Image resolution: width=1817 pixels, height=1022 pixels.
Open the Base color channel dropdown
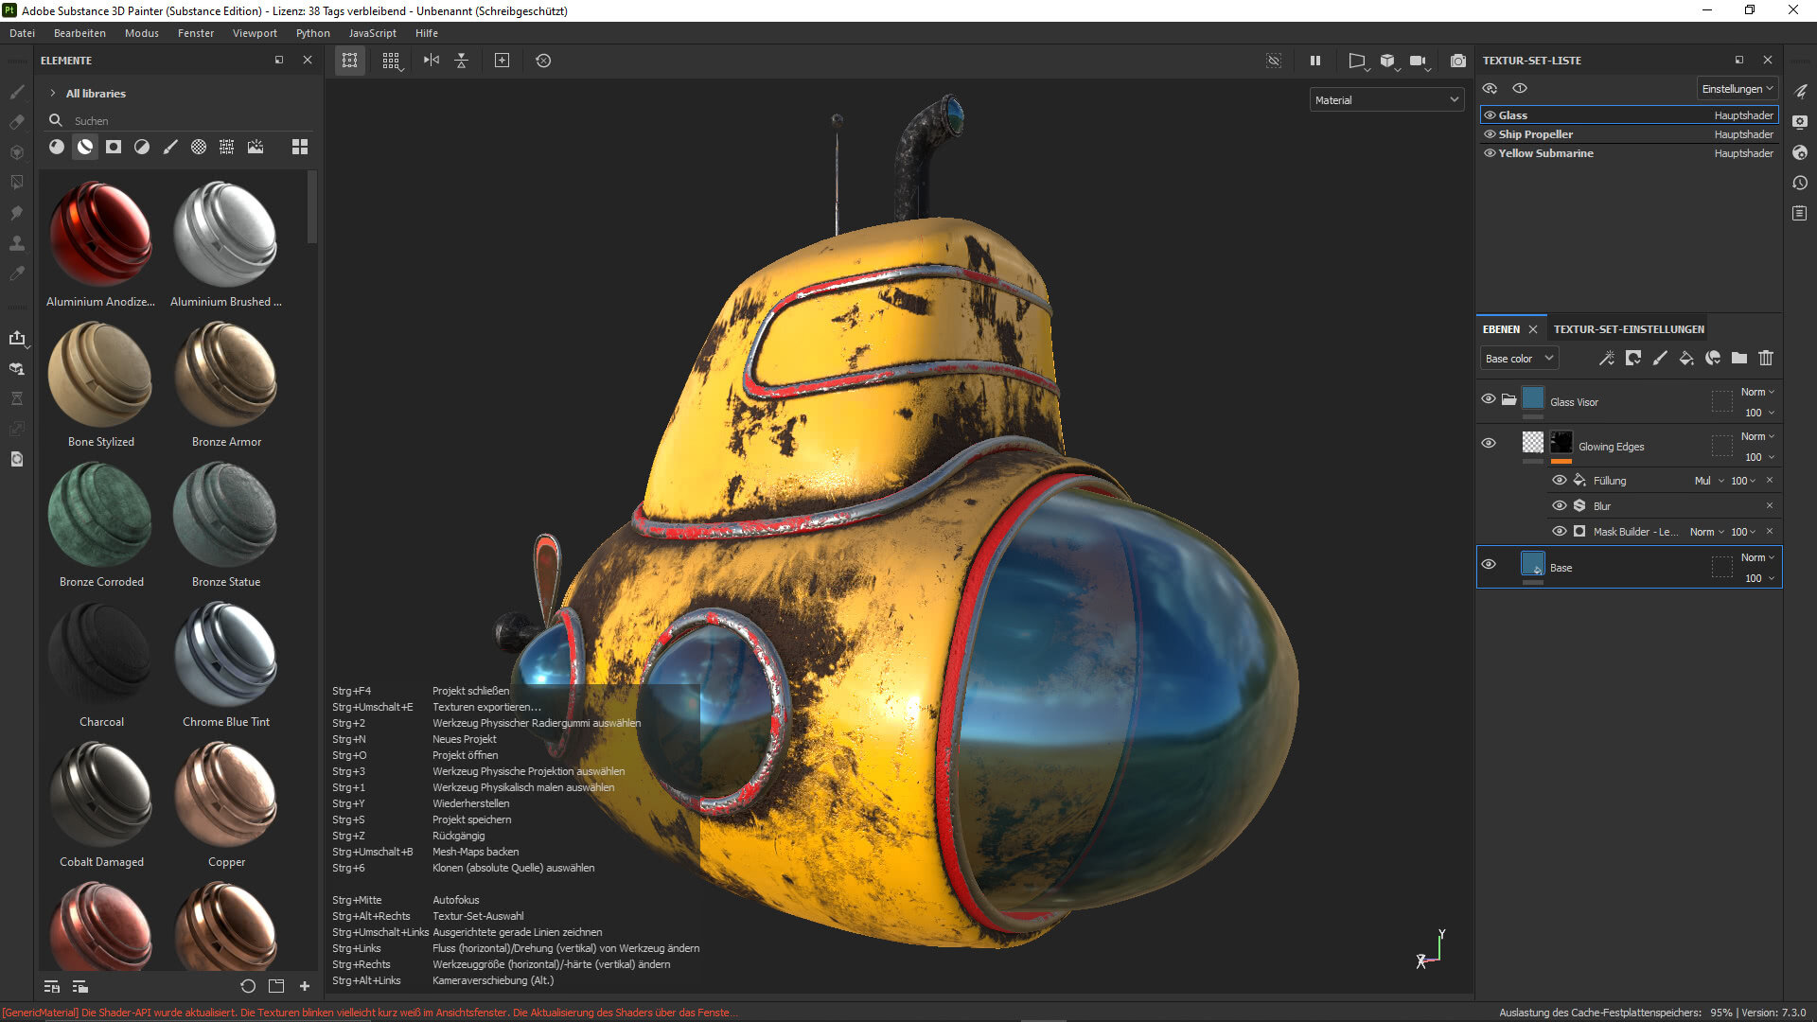coord(1518,359)
